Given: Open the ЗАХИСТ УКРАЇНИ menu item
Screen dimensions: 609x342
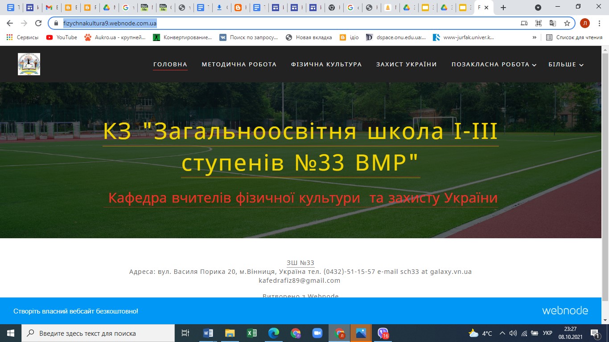Looking at the screenshot, I should pos(407,65).
